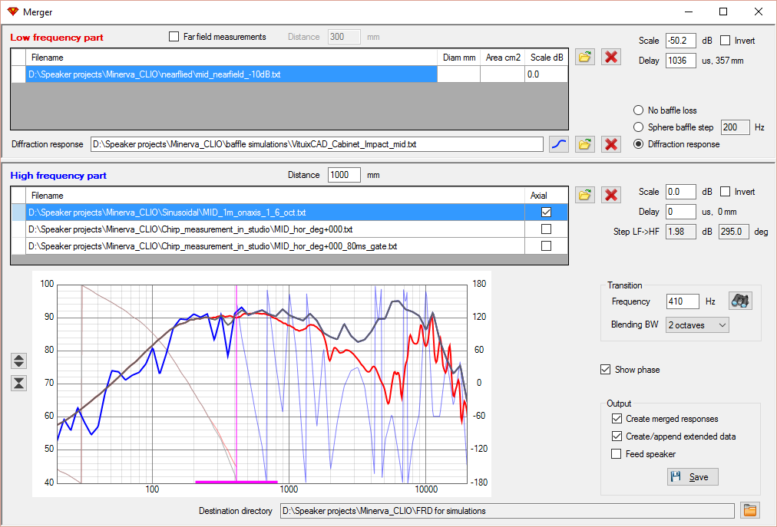Open high frequency file browser icon
Screen dimensions: 777x527
click(x=585, y=195)
